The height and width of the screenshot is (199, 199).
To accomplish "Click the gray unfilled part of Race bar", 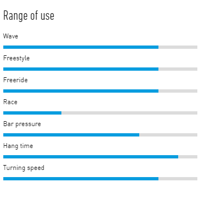I will point(129,113).
